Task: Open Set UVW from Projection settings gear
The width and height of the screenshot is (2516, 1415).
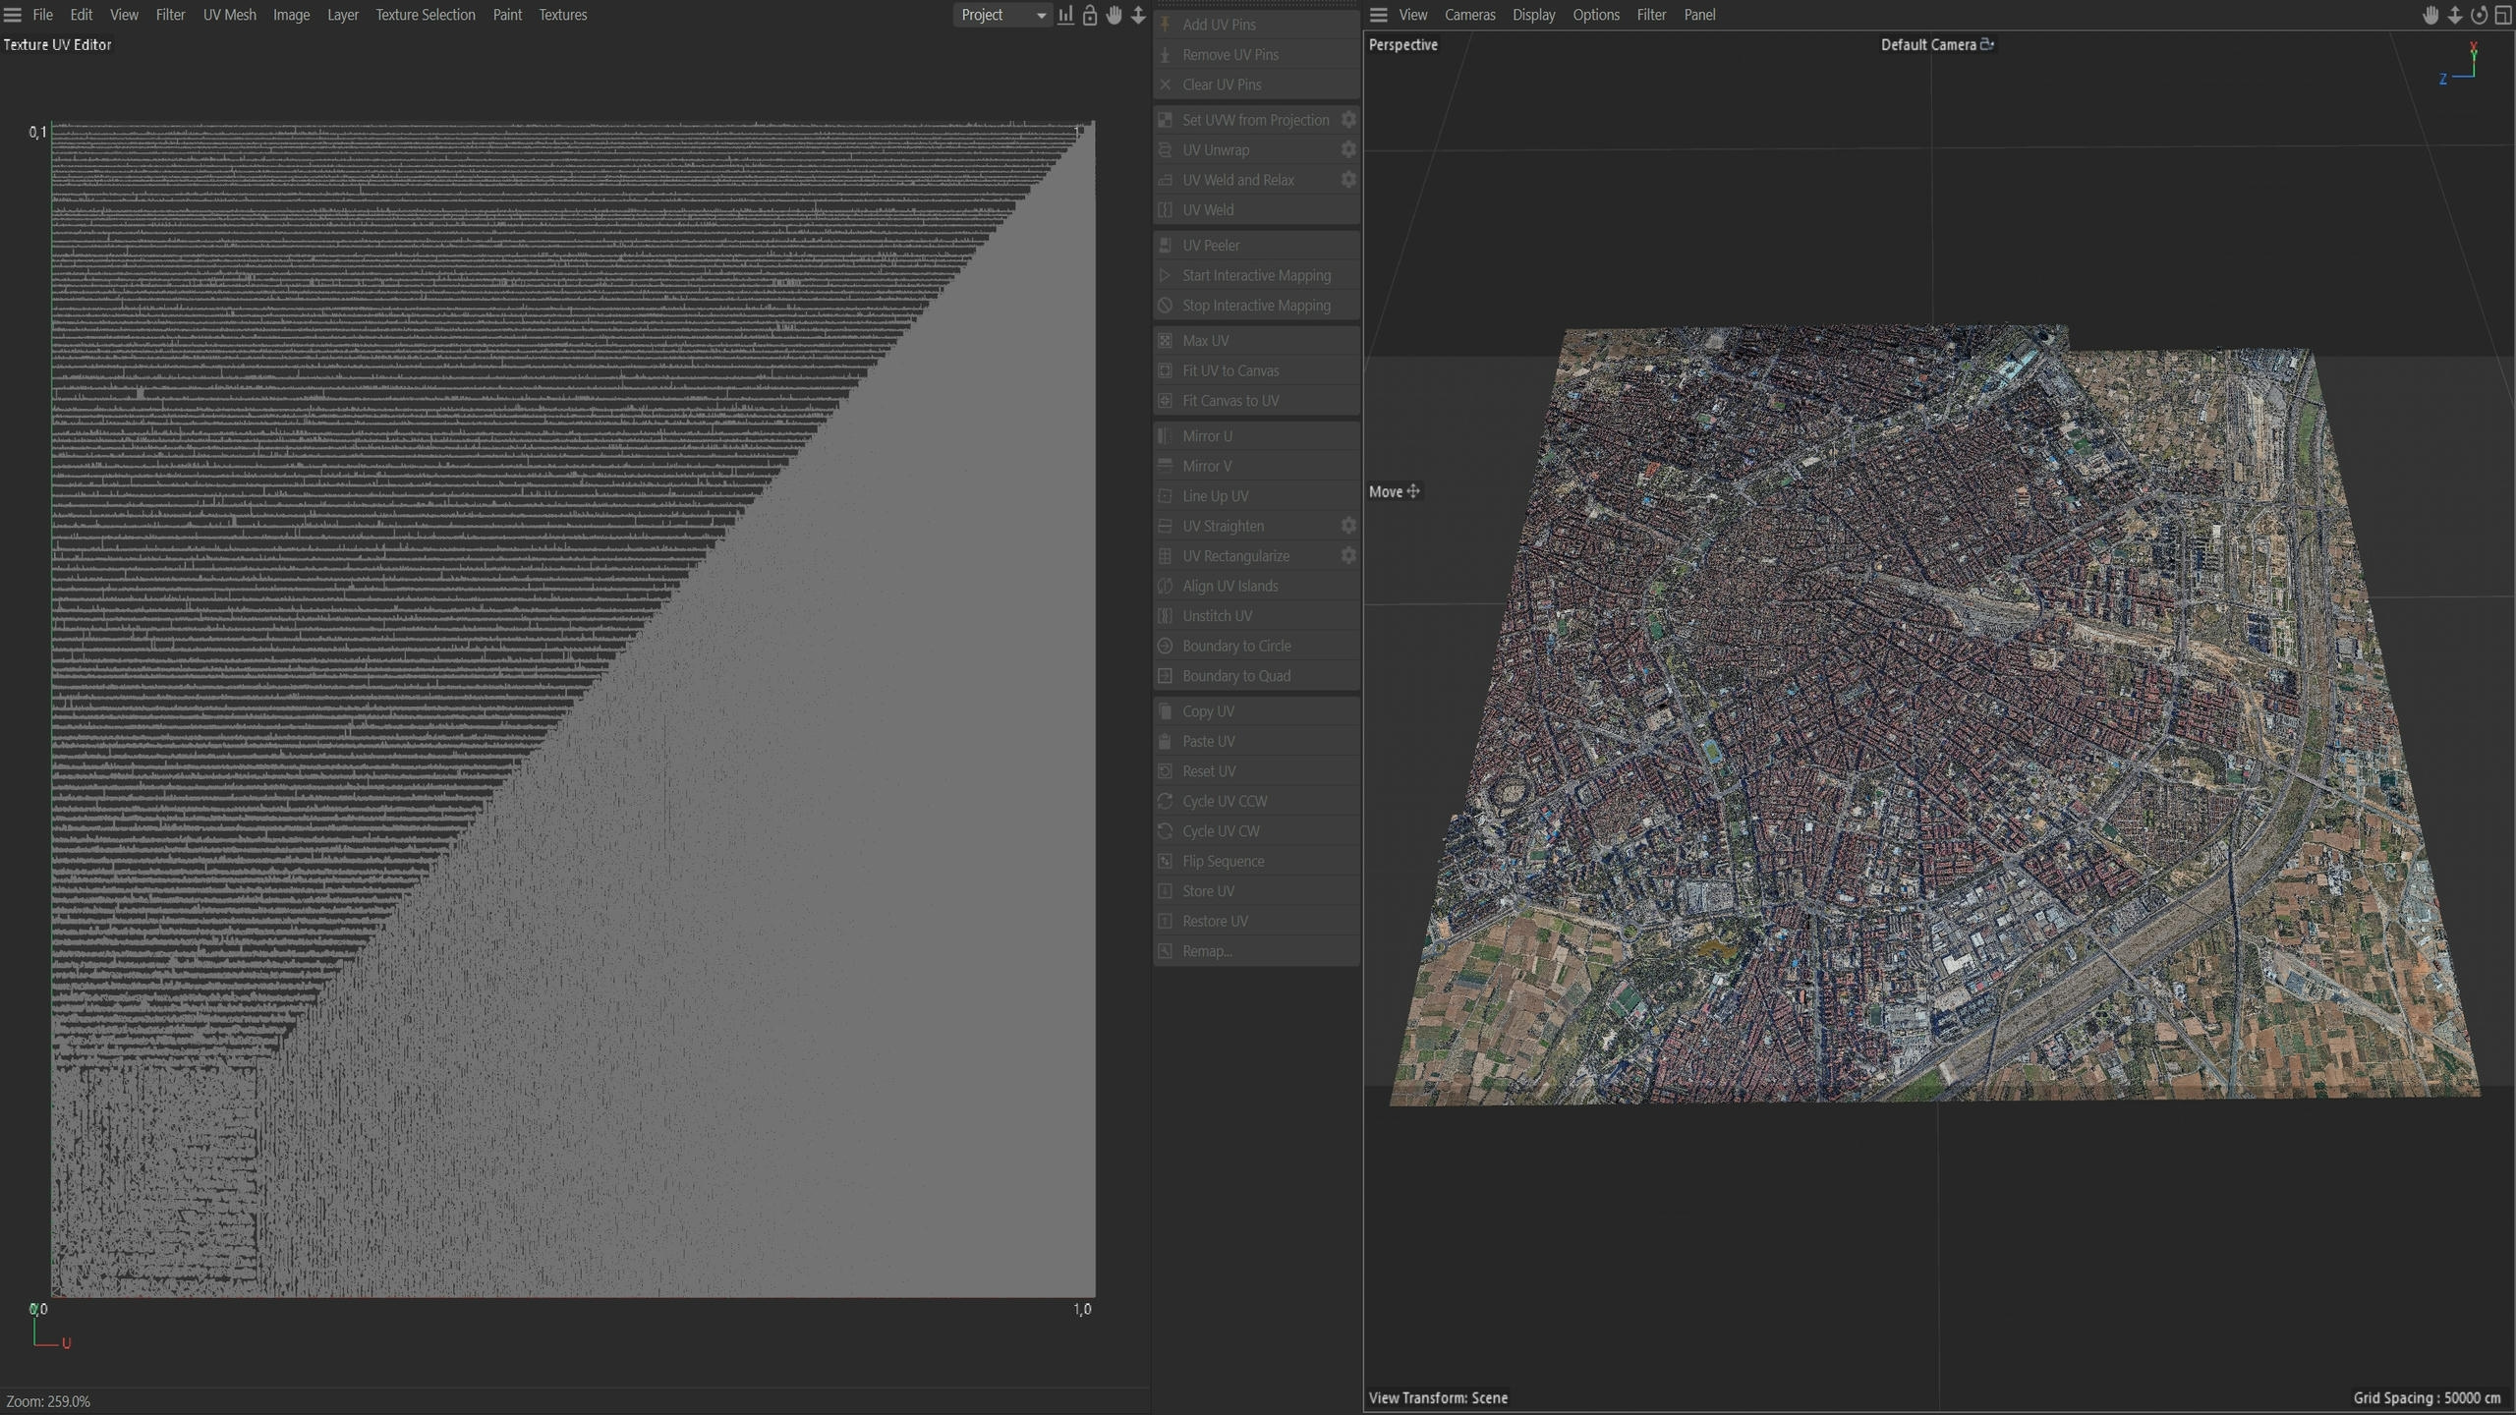Action: [1348, 120]
